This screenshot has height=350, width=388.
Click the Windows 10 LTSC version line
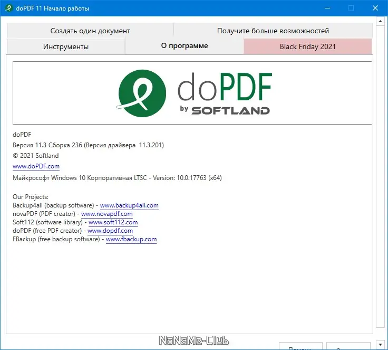click(x=117, y=178)
